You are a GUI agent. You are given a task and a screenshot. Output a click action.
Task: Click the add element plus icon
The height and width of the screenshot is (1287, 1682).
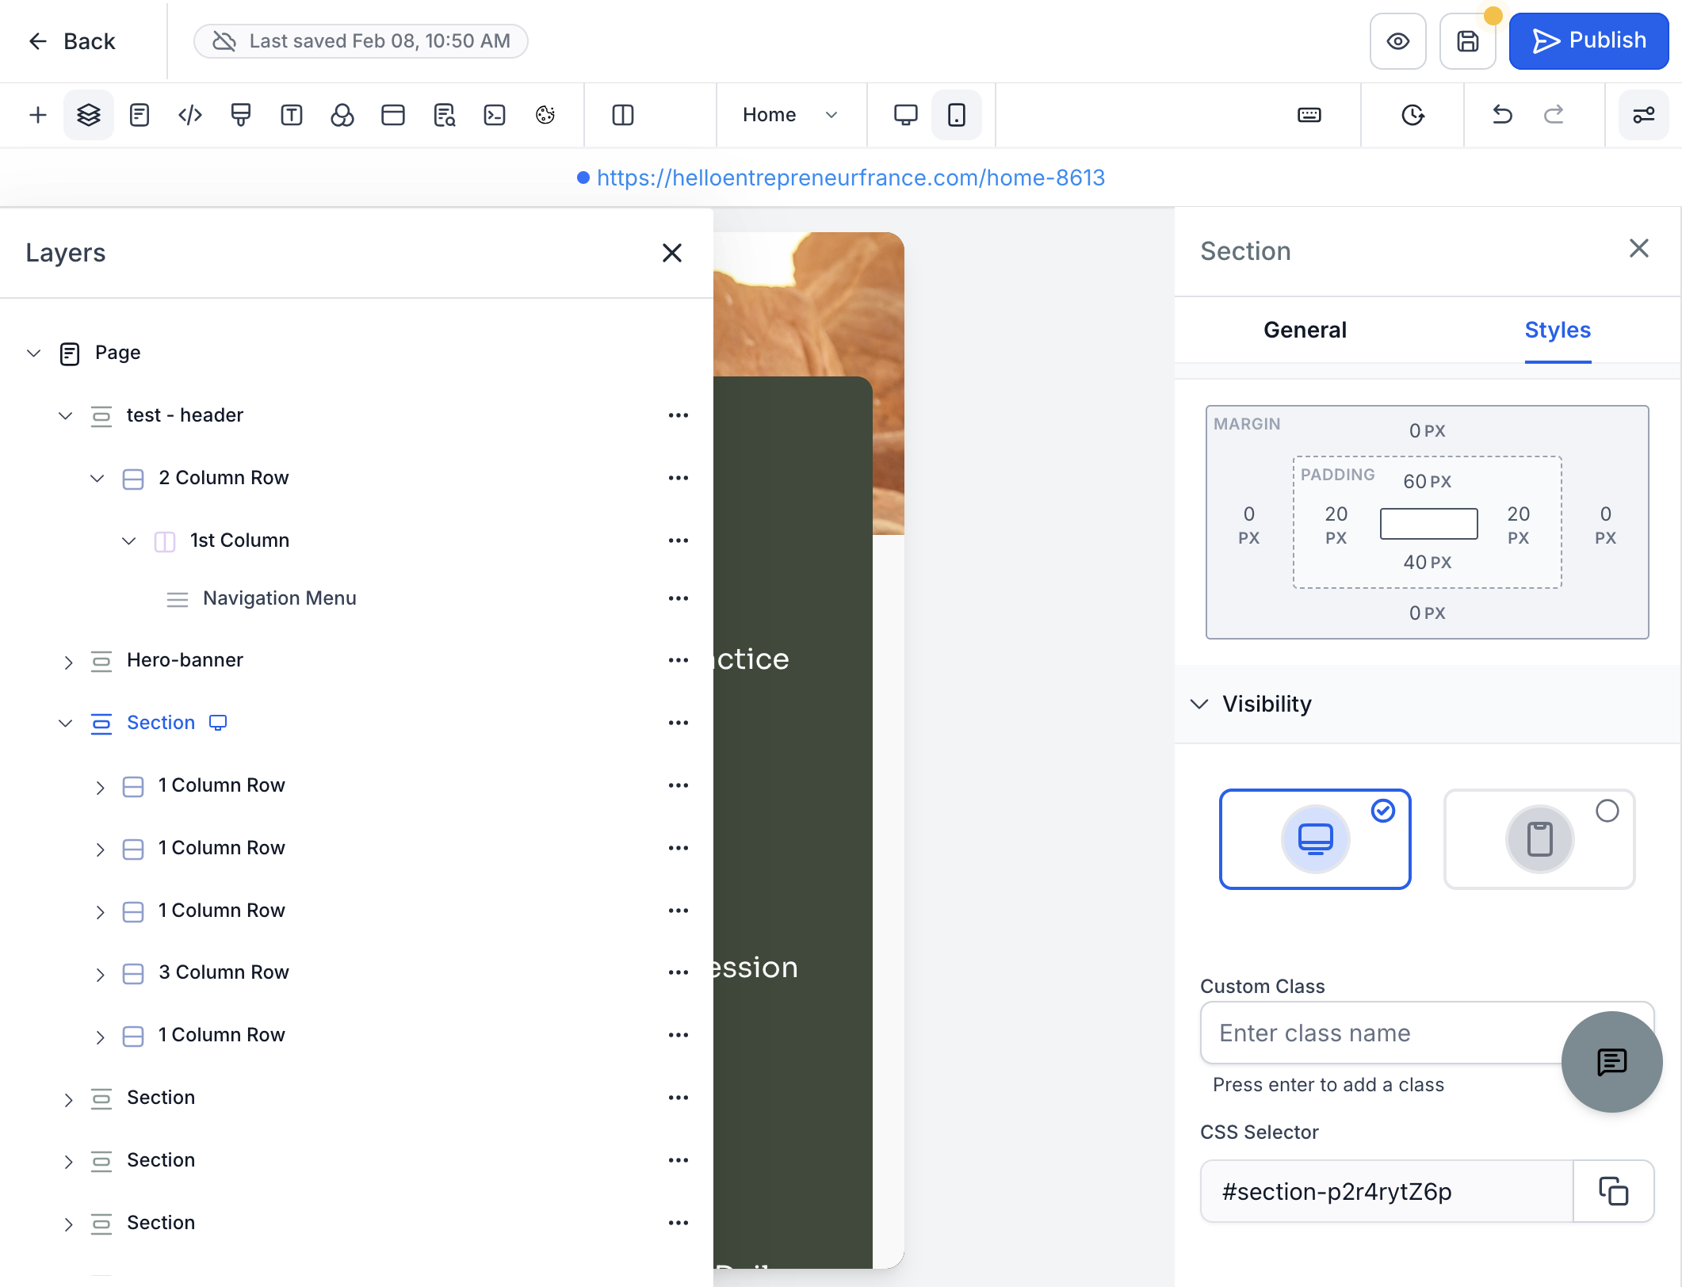point(38,115)
